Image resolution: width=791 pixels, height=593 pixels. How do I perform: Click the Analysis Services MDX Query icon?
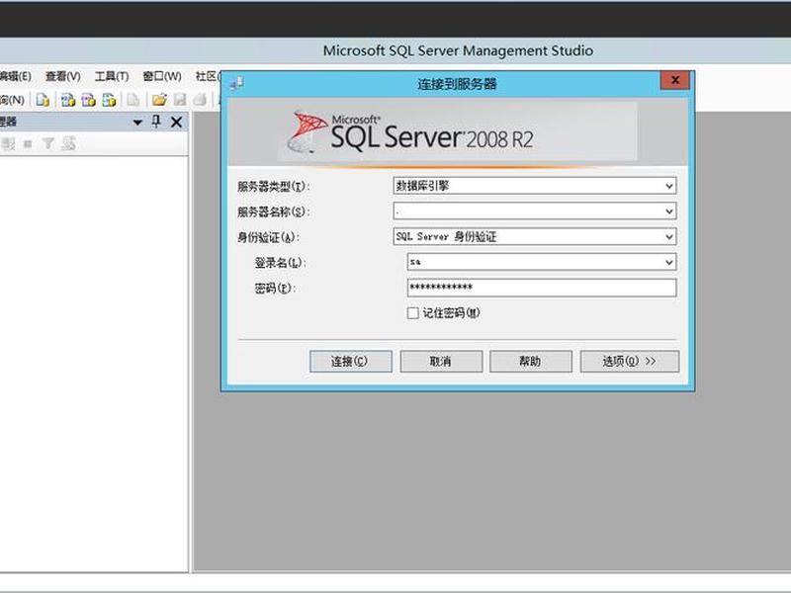(x=68, y=100)
